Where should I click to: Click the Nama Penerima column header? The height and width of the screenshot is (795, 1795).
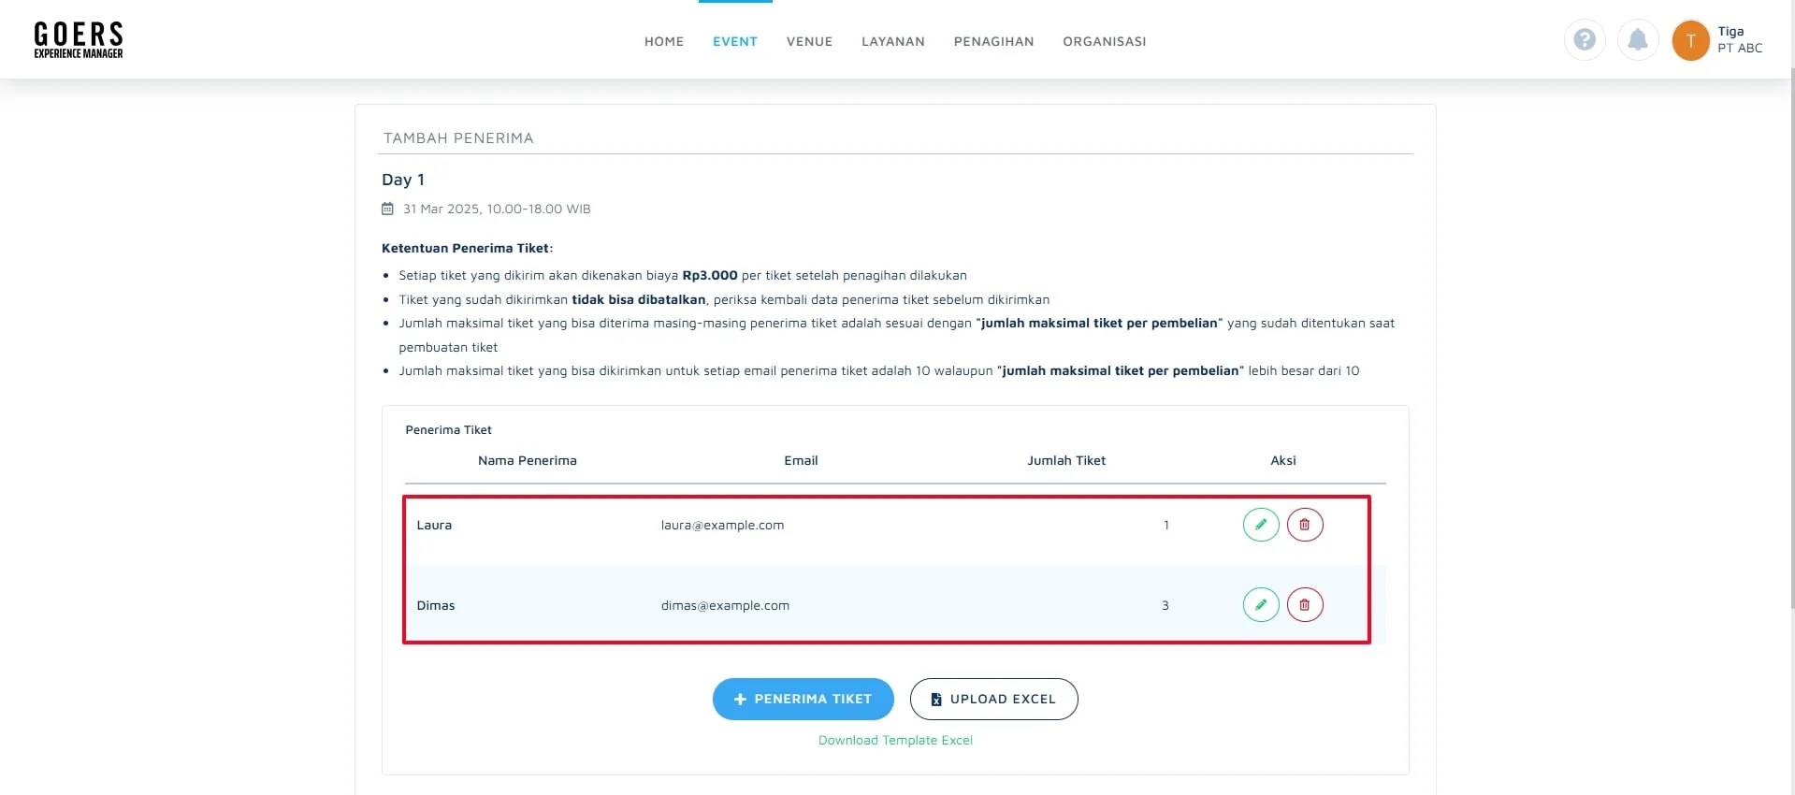[x=528, y=460]
